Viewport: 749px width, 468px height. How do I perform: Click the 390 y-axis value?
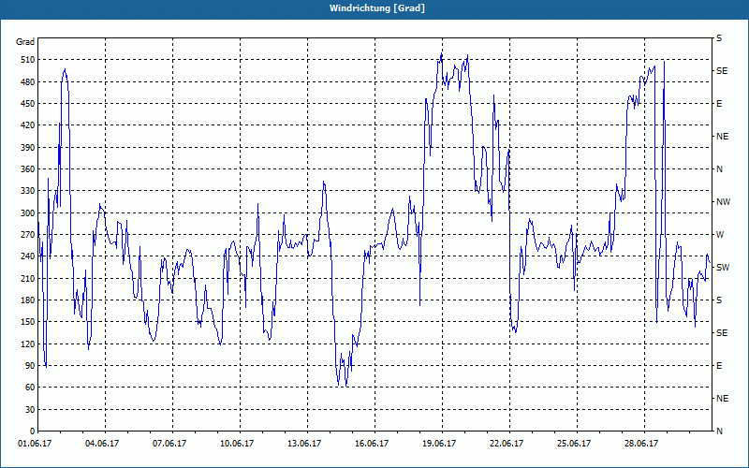click(28, 148)
